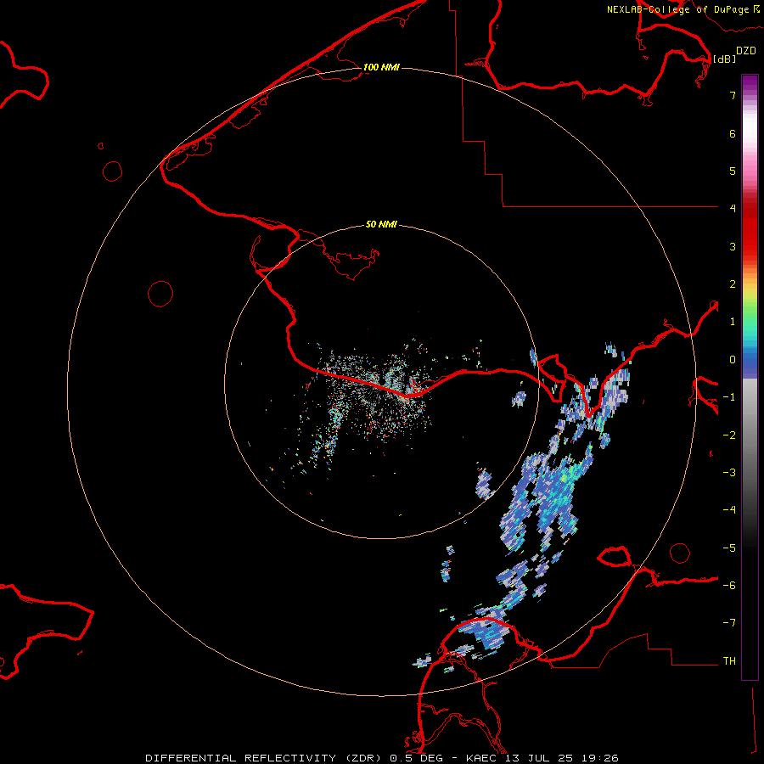Screen dimensions: 764x764
Task: Click the 2 value on the color scale
Action: (733, 284)
